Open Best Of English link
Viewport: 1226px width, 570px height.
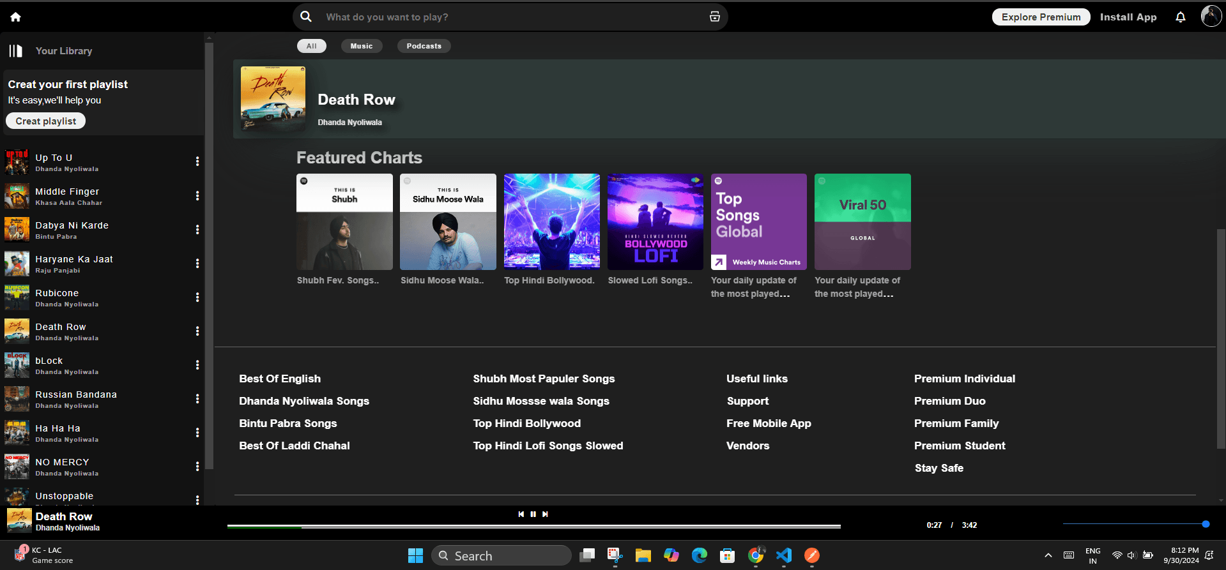coord(280,379)
